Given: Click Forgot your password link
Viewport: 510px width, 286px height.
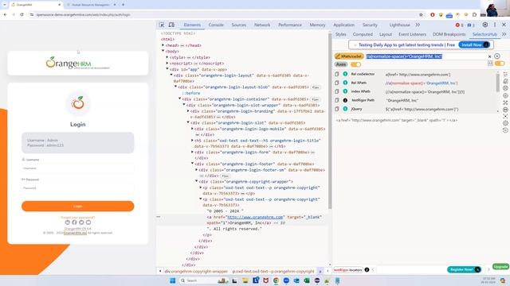Looking at the screenshot, I should point(78,217).
